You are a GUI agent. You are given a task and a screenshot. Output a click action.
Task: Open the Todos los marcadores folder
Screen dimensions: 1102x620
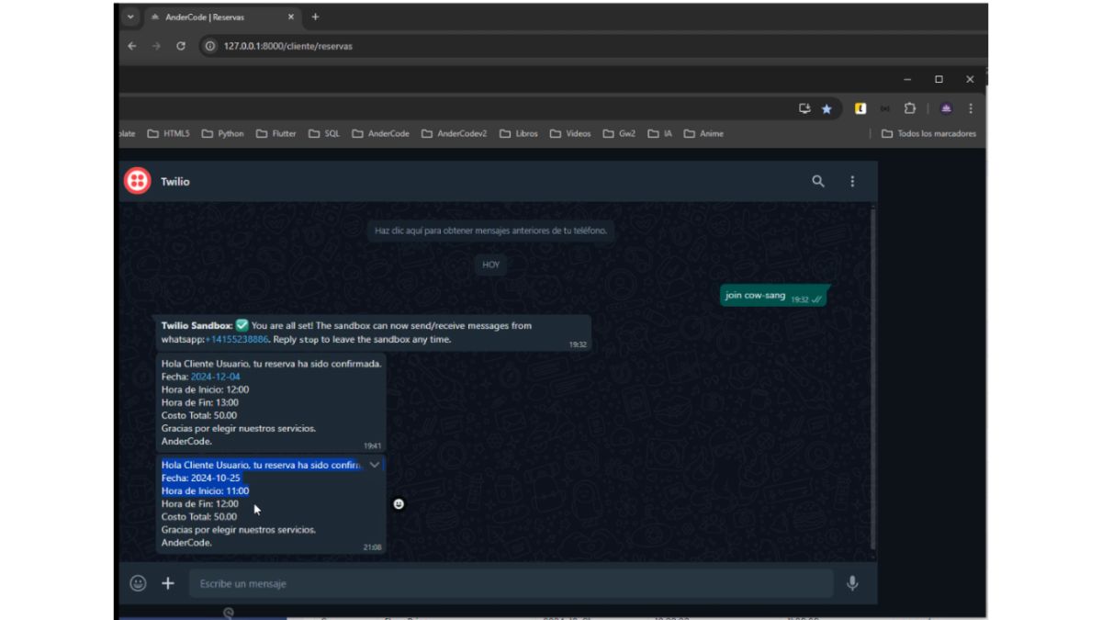(928, 133)
